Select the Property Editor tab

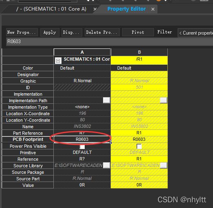click(x=127, y=9)
